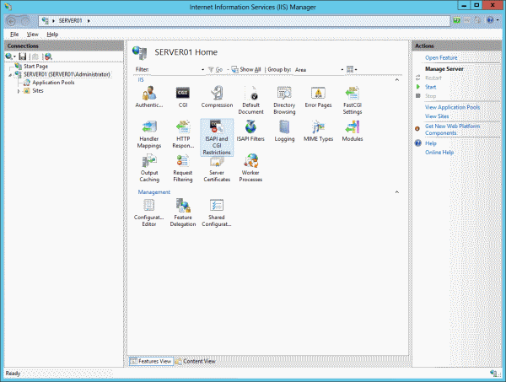This screenshot has width=506, height=382.
Task: Select SERVER01 (SERVER01\Administrator) node
Action: (x=67, y=74)
